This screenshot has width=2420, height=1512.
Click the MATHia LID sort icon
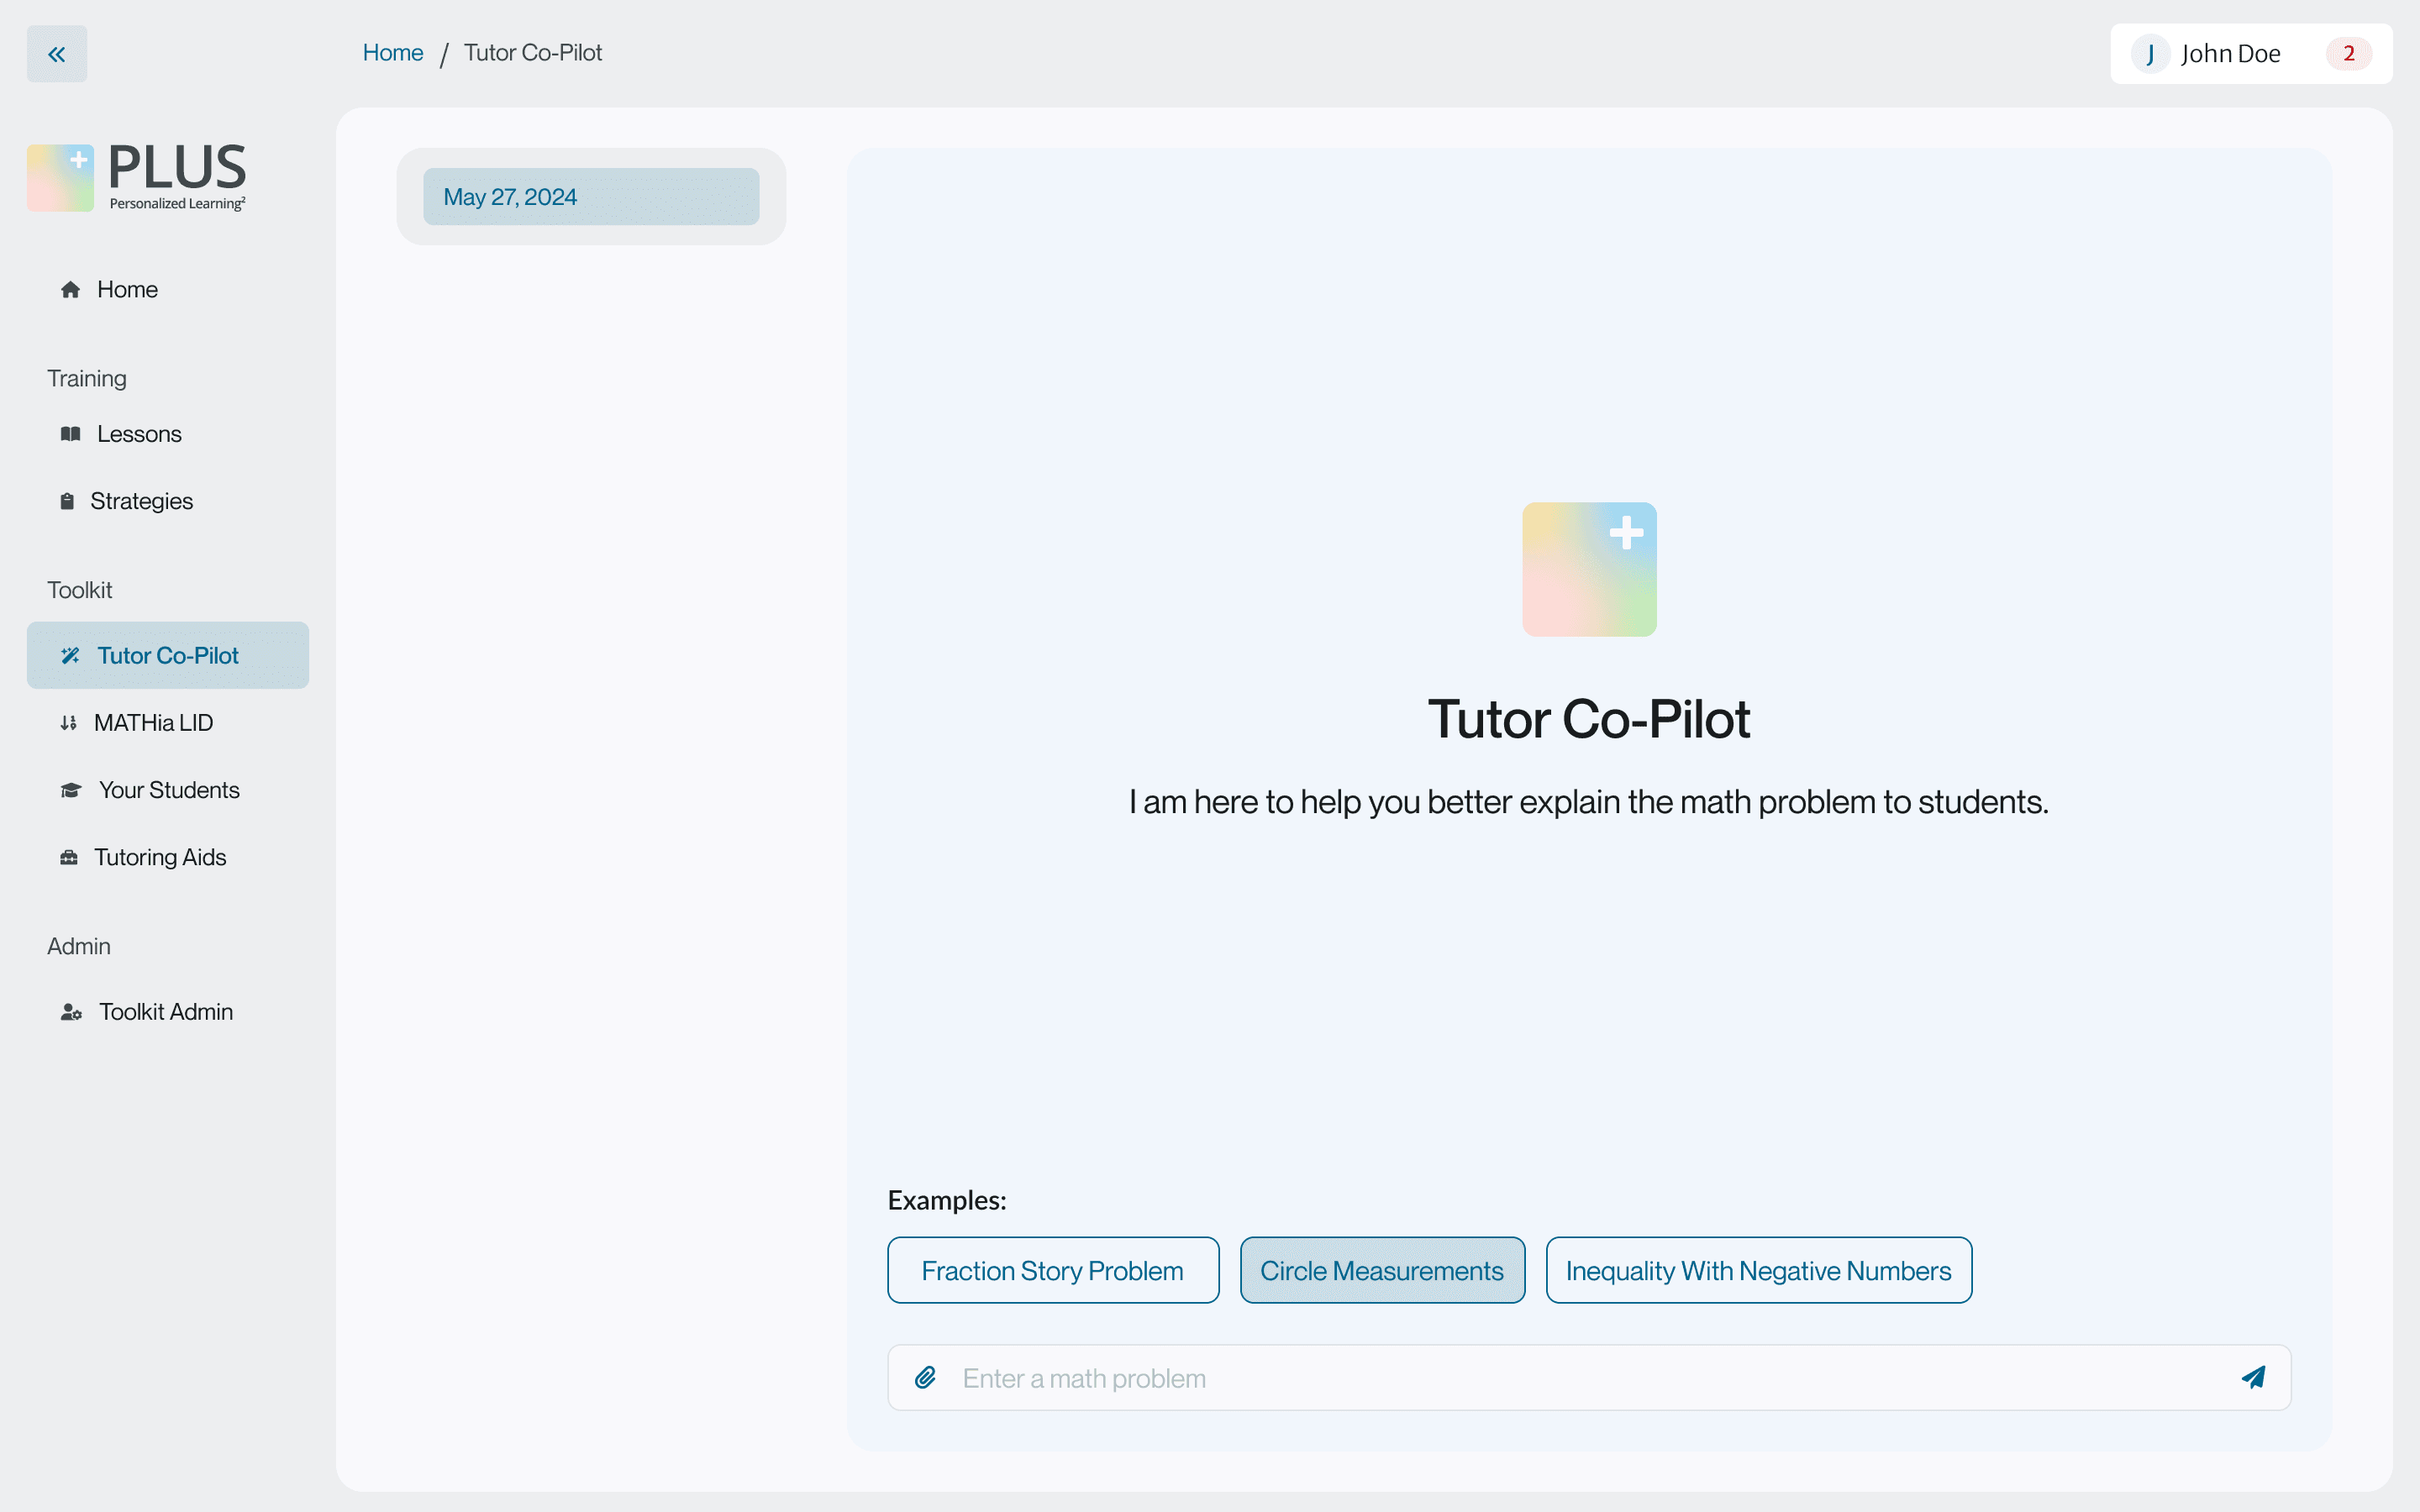click(68, 723)
